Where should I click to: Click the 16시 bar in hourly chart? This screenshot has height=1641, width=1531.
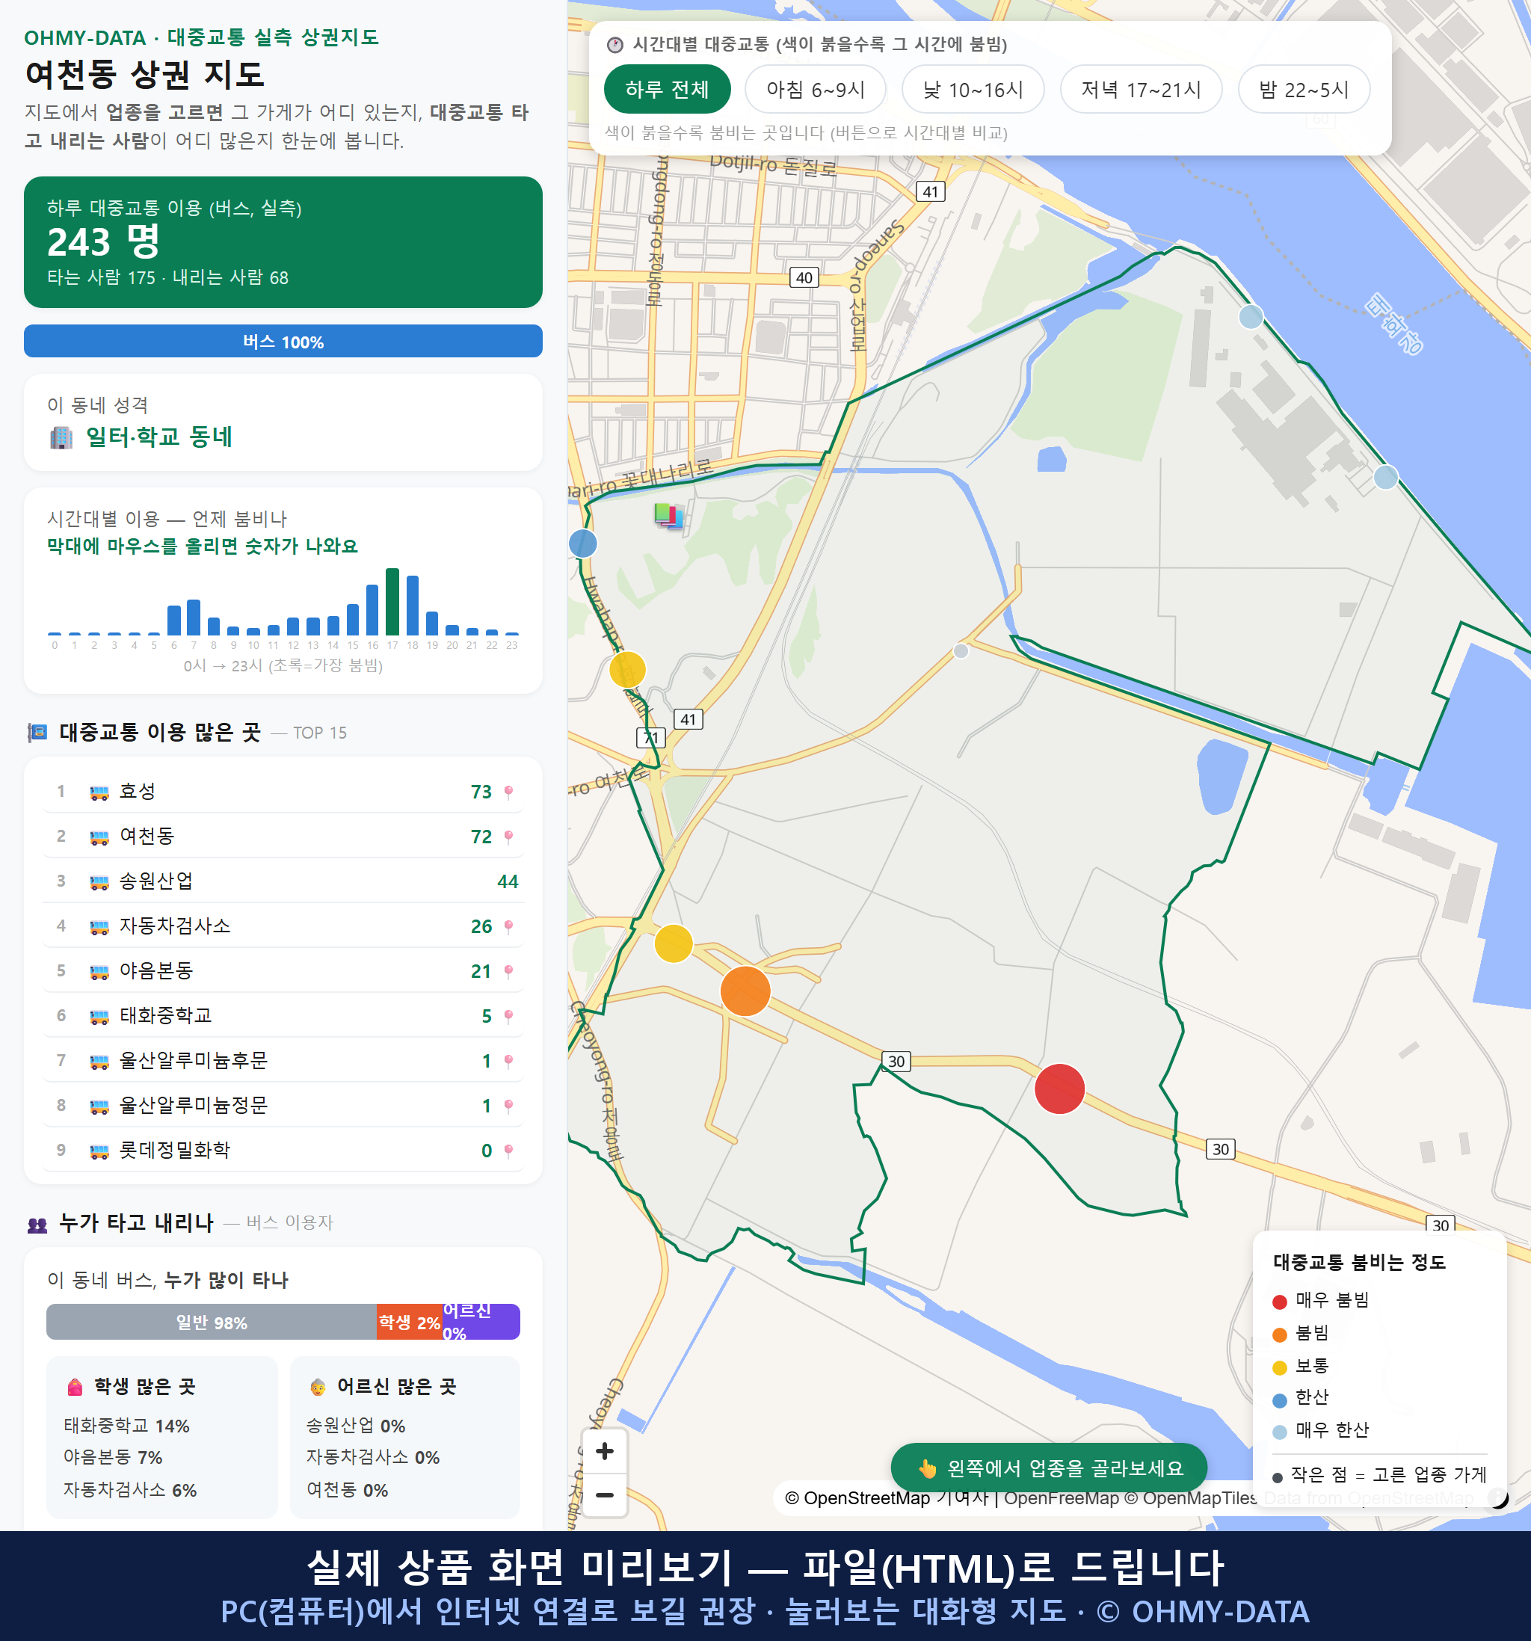point(372,609)
